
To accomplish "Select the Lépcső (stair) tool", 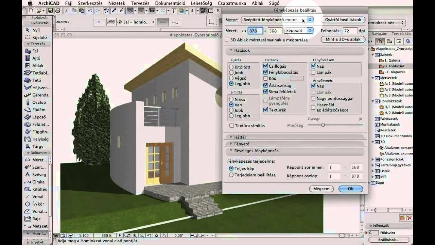I will coord(36,117).
